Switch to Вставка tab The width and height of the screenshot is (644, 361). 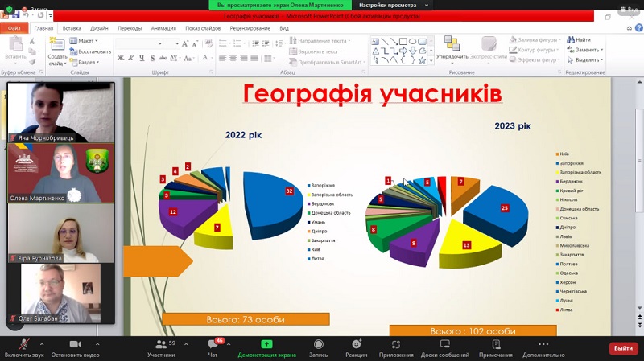click(x=72, y=28)
